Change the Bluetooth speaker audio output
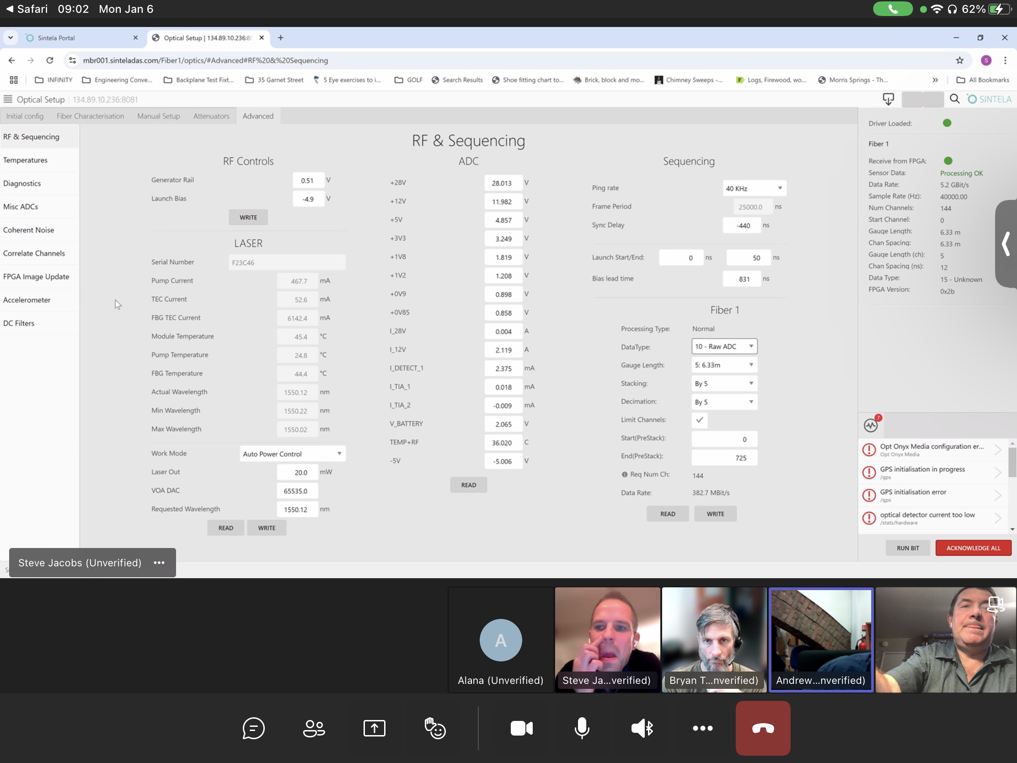Screen dimensions: 1017x763 point(642,728)
